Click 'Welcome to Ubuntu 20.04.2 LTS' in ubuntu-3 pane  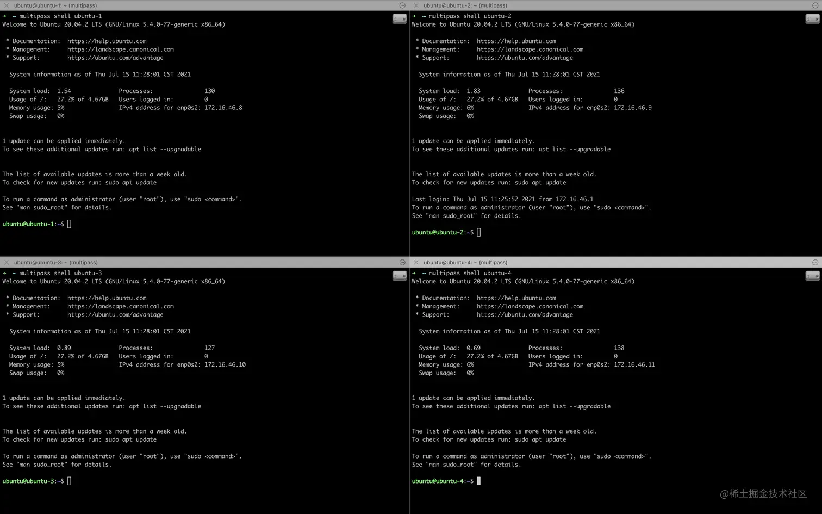coord(52,282)
